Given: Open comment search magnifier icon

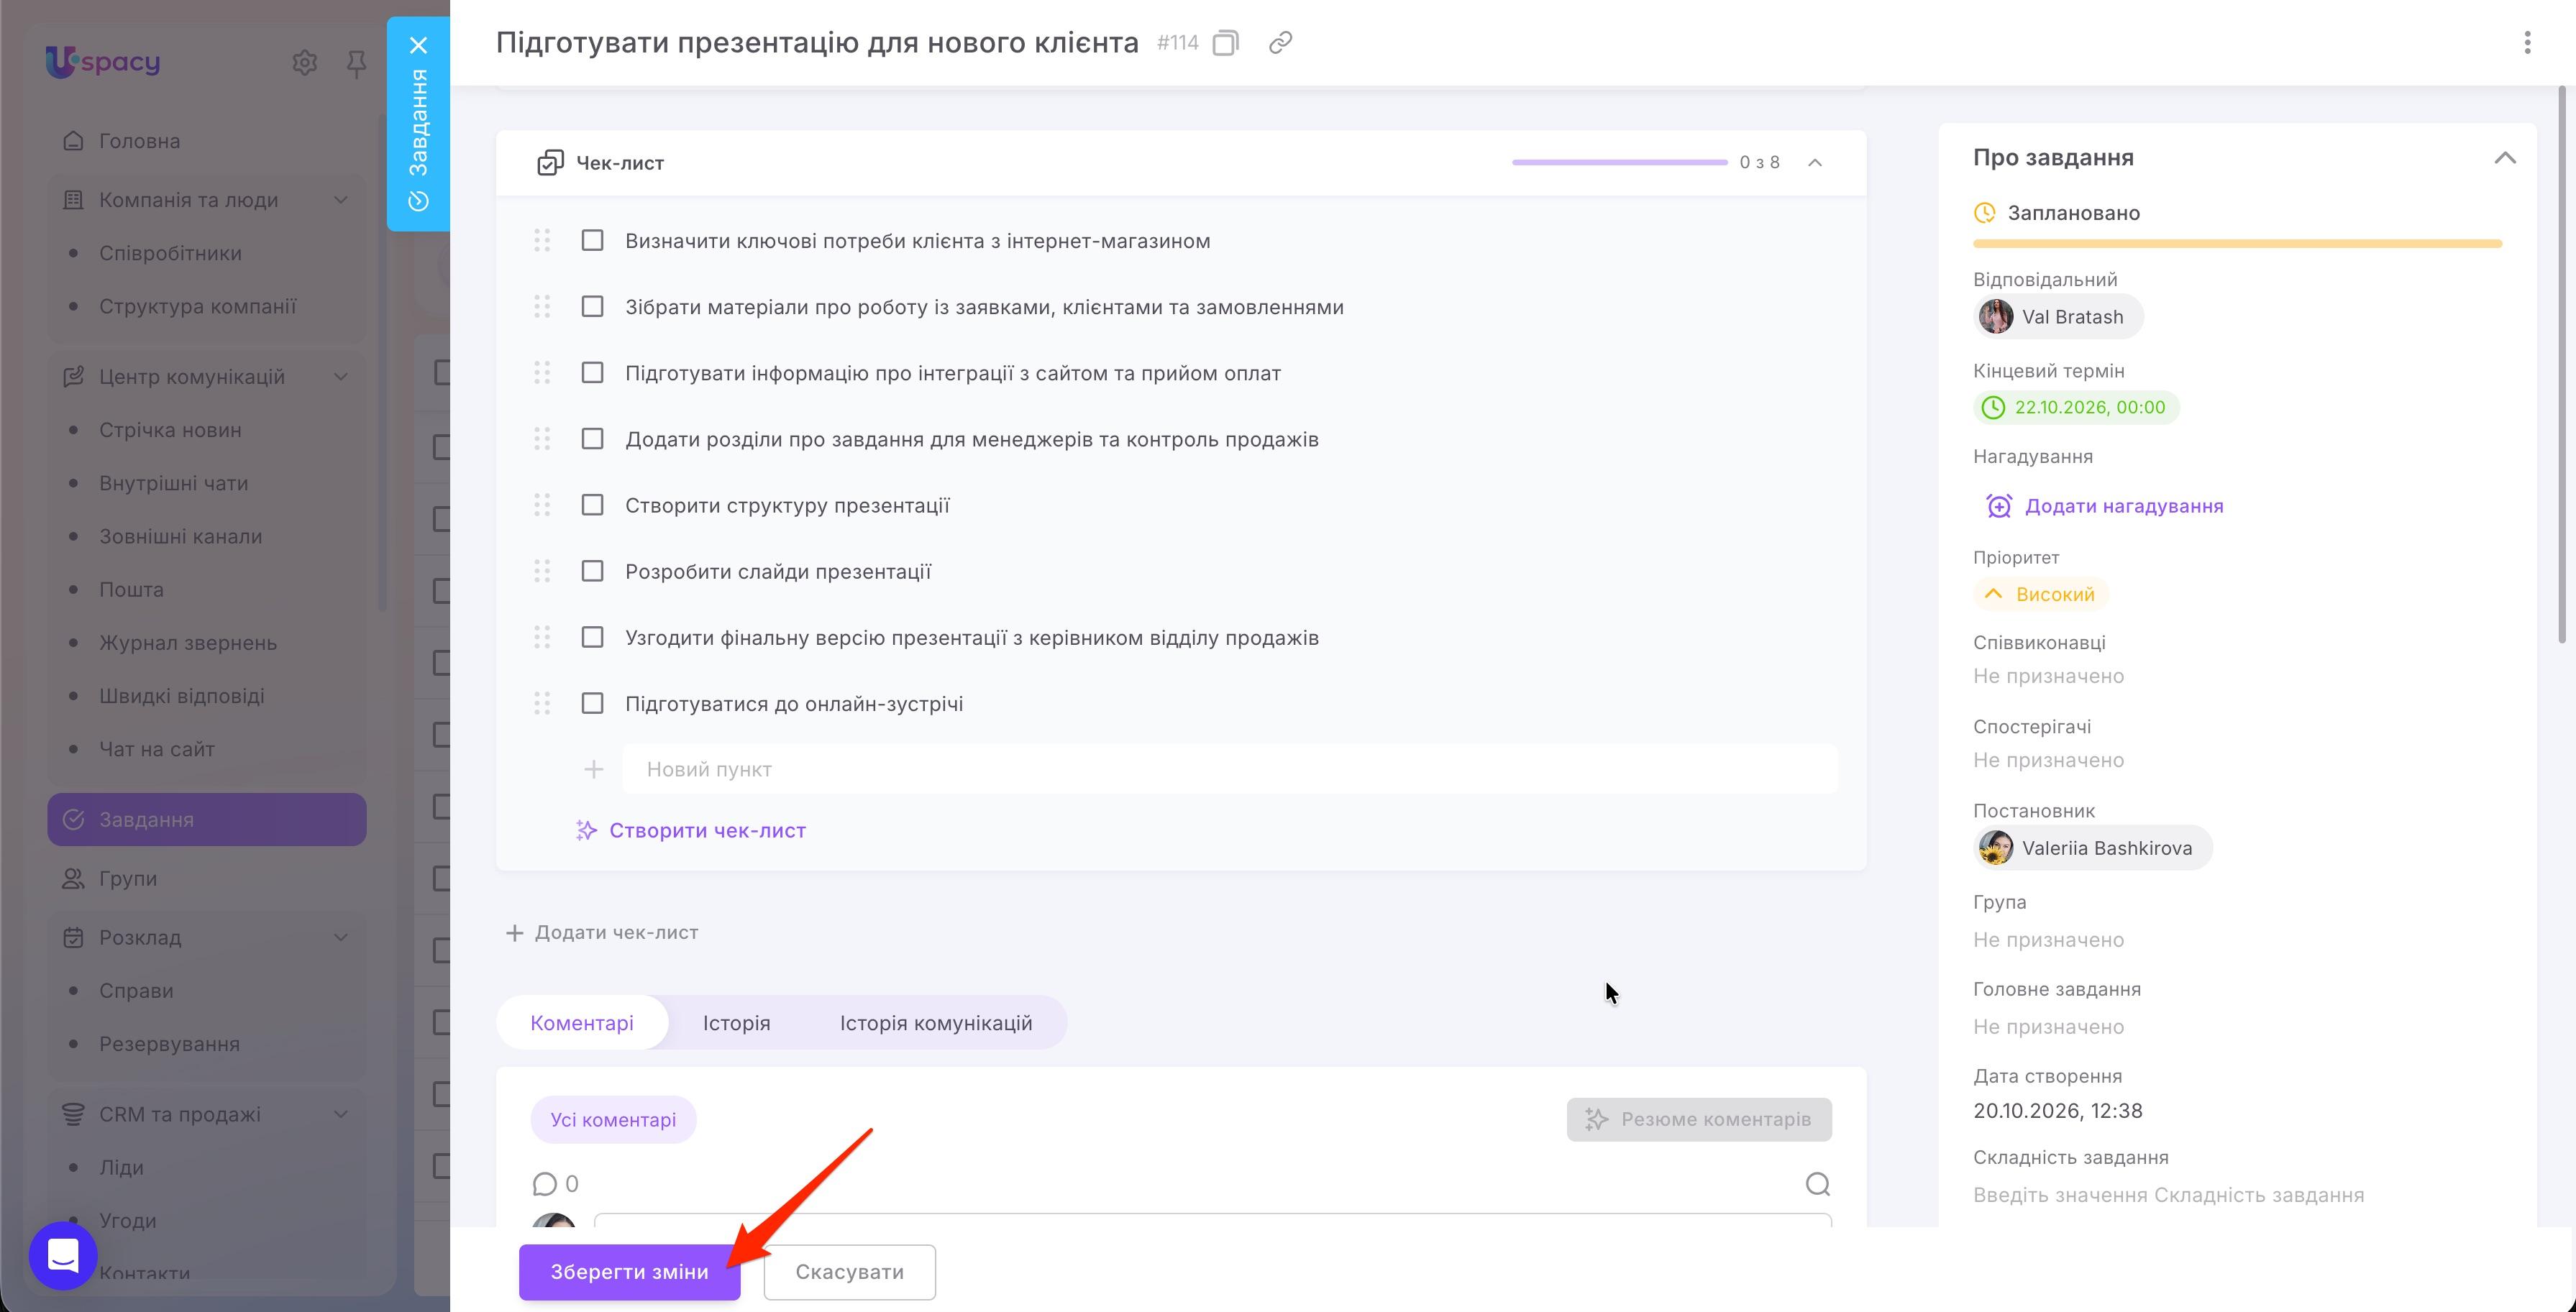Looking at the screenshot, I should tap(1817, 1184).
